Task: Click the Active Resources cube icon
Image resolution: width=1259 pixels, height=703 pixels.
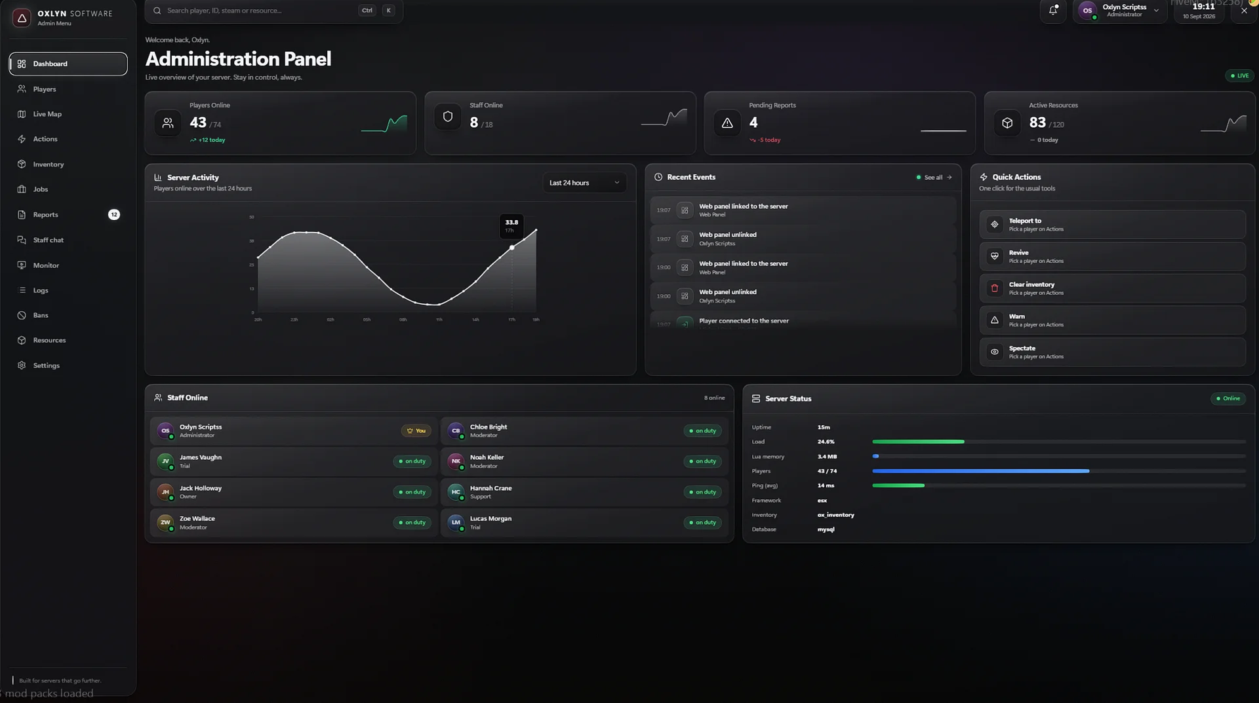Action: (1007, 123)
